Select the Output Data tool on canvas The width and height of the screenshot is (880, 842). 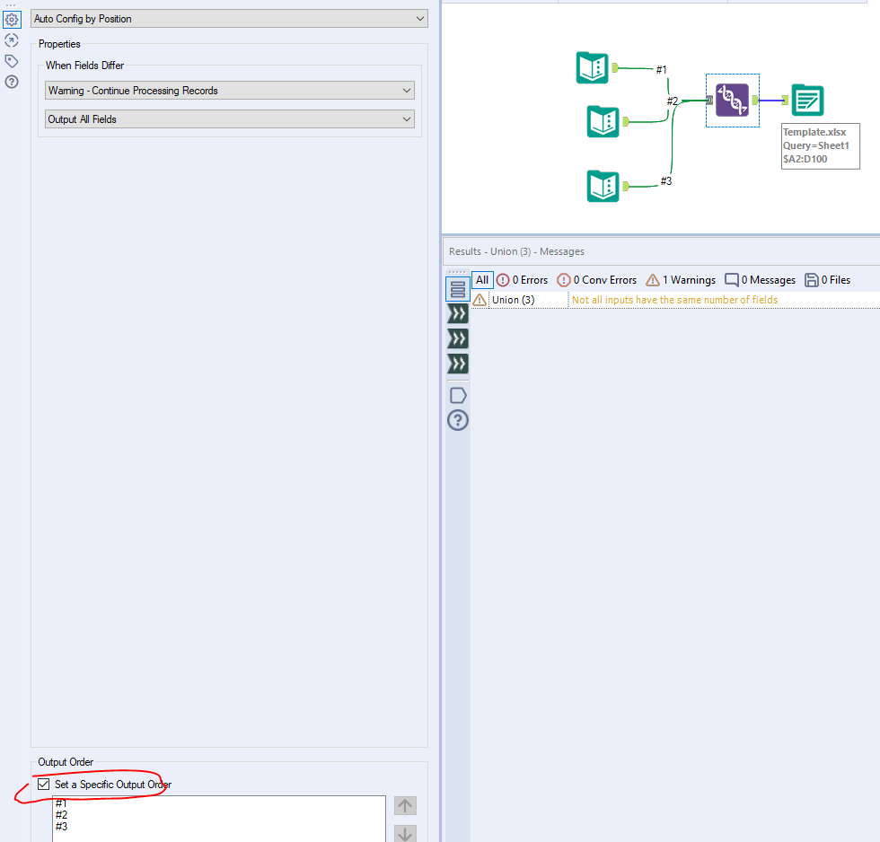tap(807, 100)
